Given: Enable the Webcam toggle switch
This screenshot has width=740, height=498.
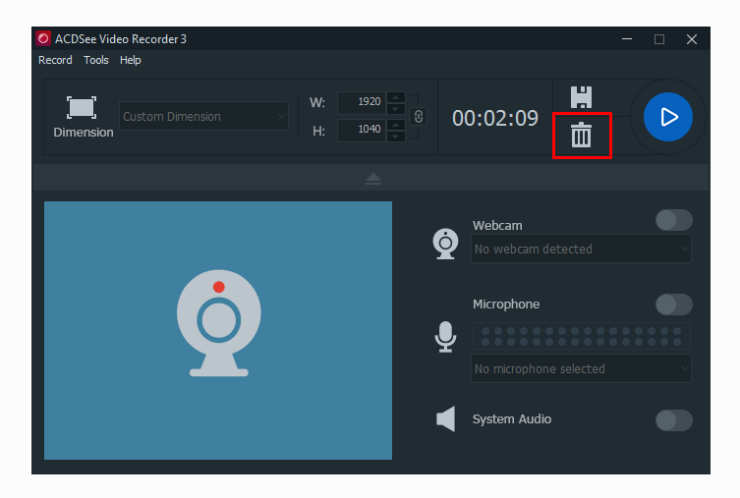Looking at the screenshot, I should pos(674,220).
